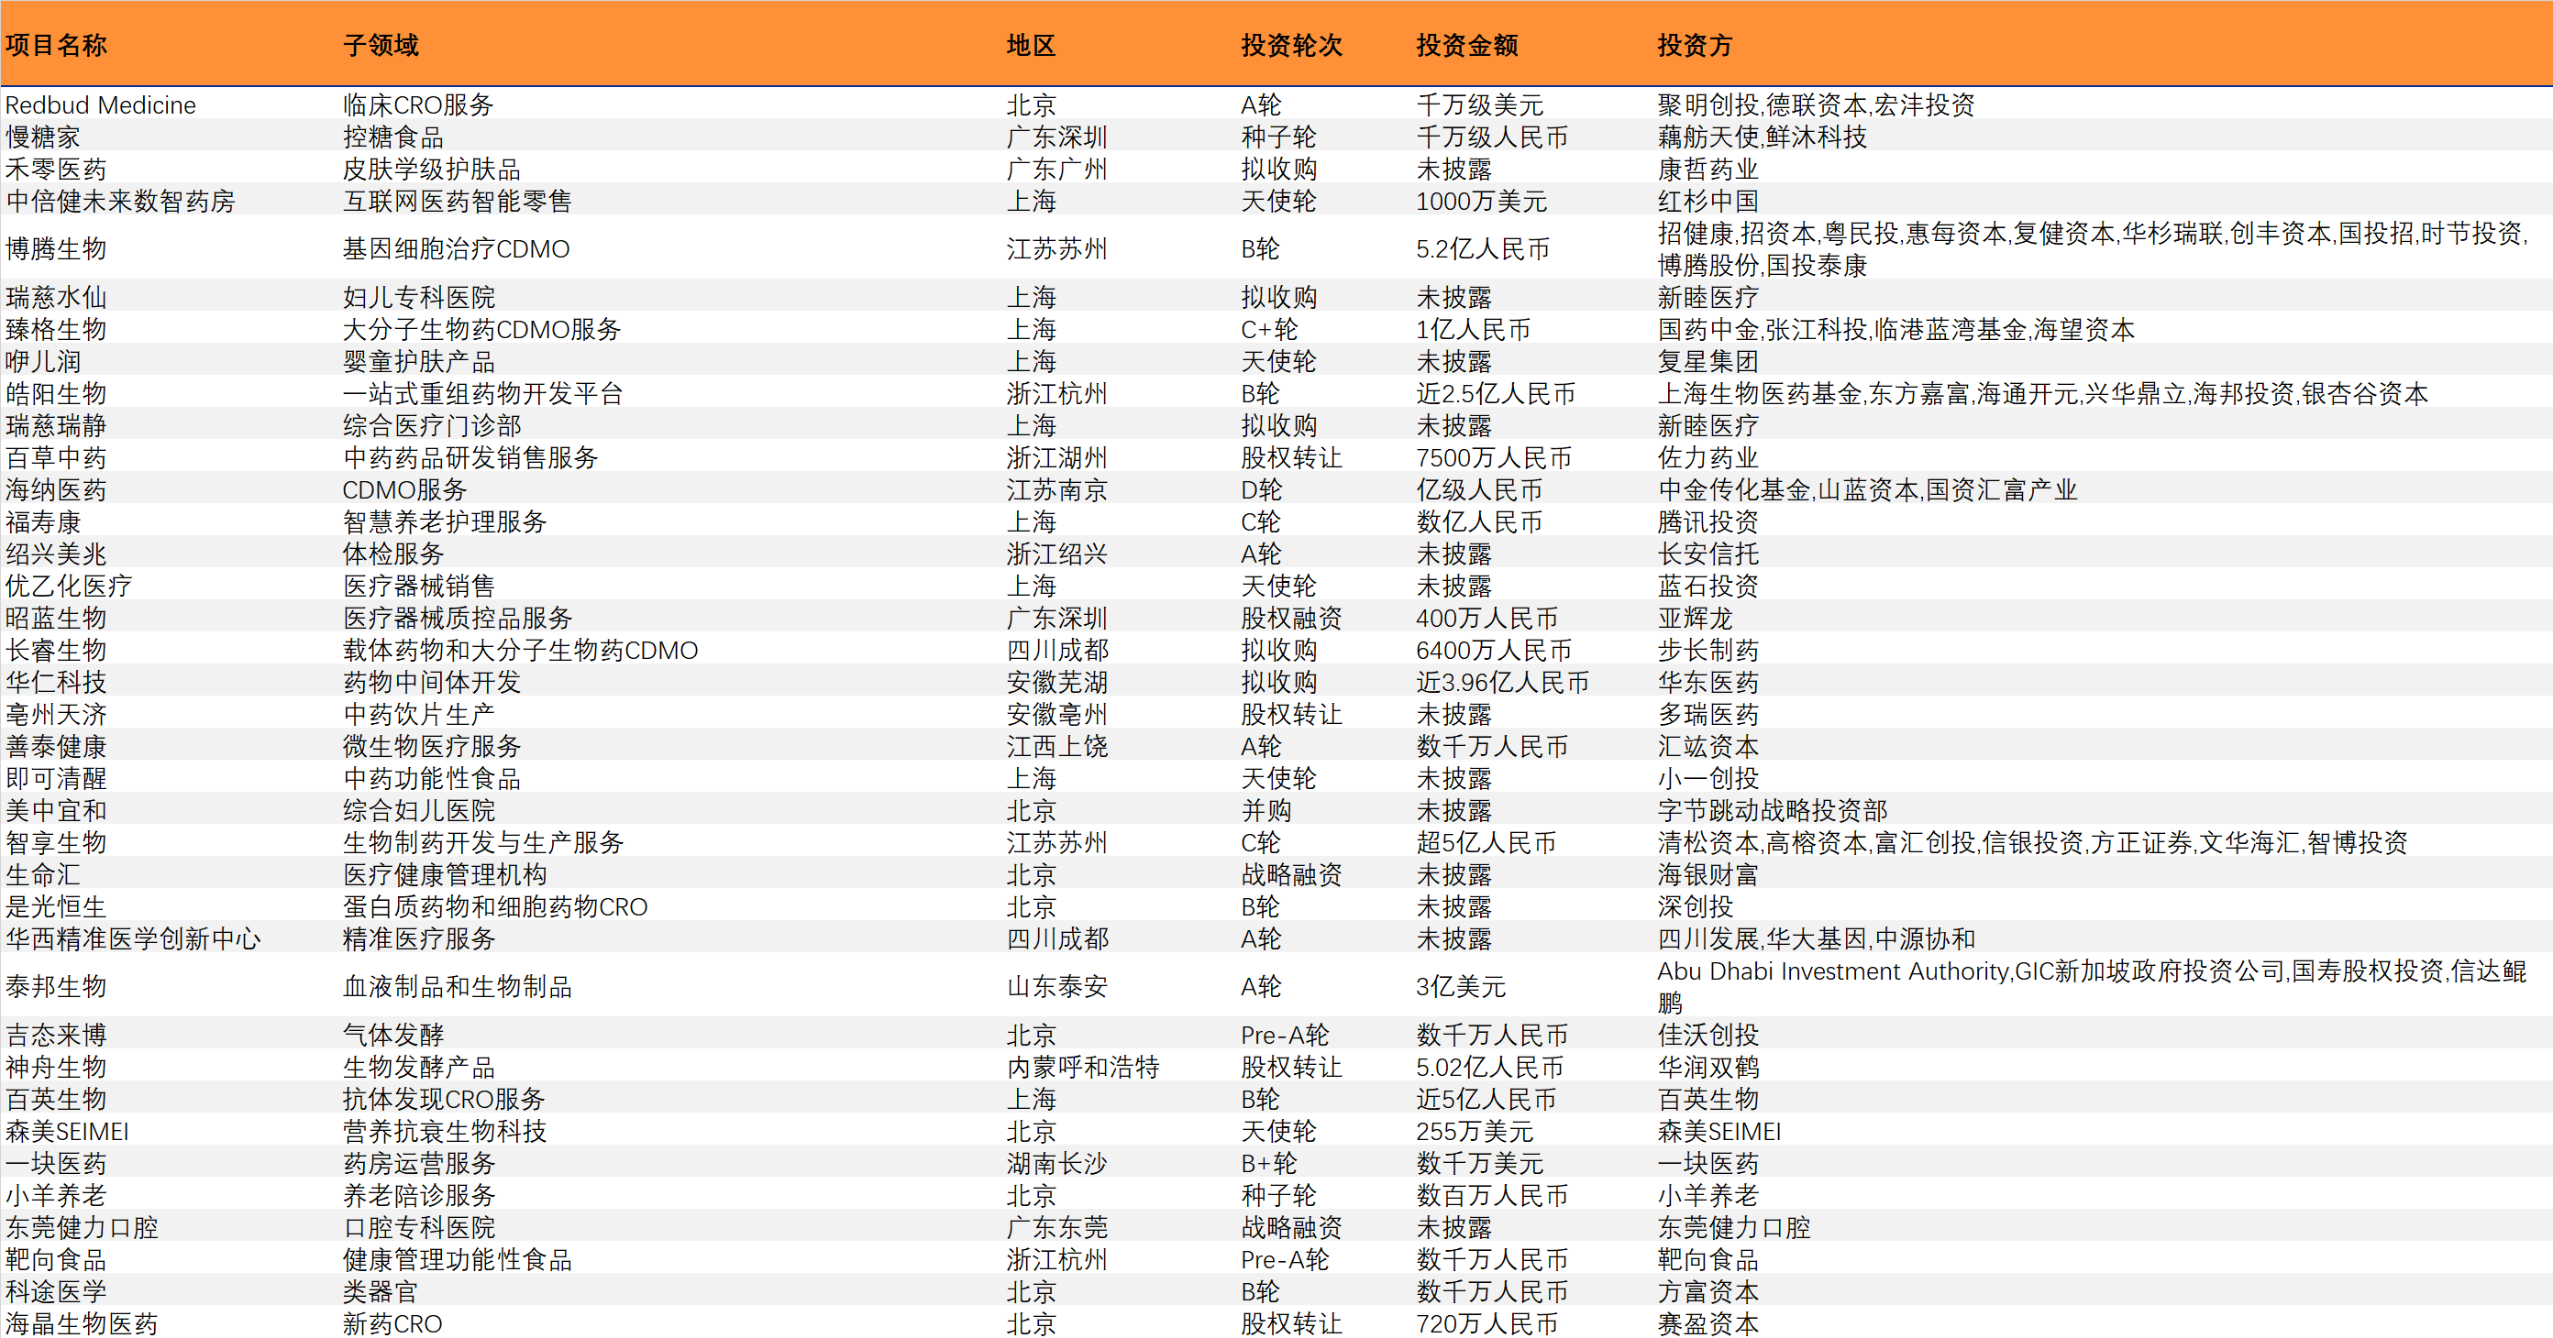Click the 3亿美元 amount cell
The image size is (2553, 1338).
(1461, 987)
